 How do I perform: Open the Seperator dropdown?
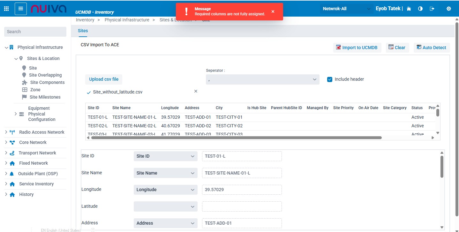[x=262, y=79]
